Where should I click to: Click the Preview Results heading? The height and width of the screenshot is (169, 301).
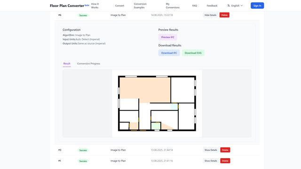click(x=168, y=30)
